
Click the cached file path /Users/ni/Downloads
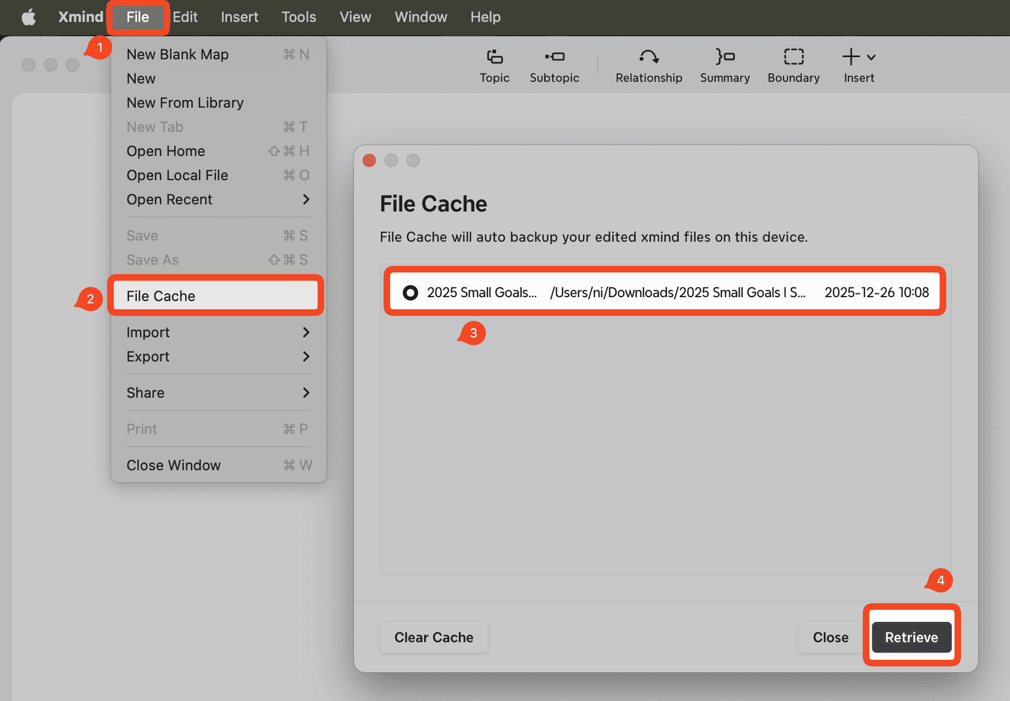pos(678,292)
